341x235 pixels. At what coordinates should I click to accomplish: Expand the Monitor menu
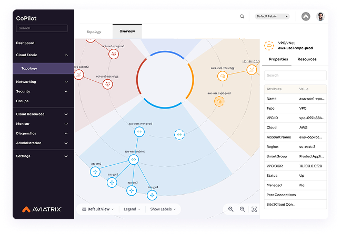click(x=66, y=124)
